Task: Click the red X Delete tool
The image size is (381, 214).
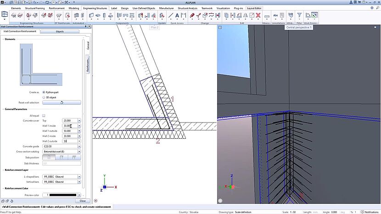Action: pos(258,16)
